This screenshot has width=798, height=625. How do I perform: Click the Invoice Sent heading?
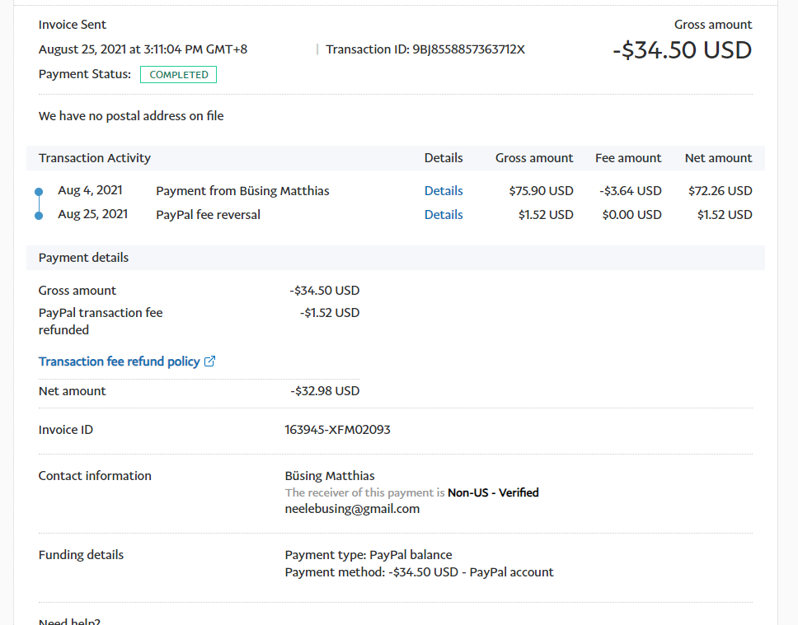(73, 25)
